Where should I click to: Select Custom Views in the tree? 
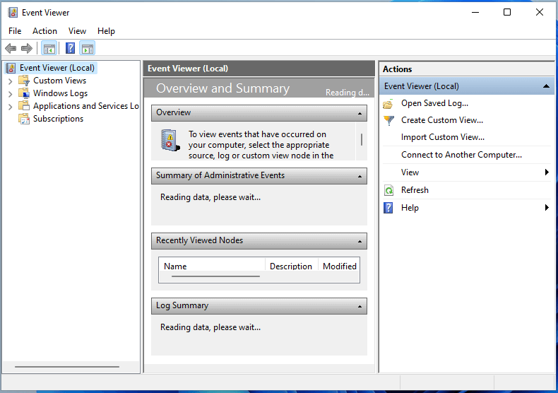click(x=60, y=81)
